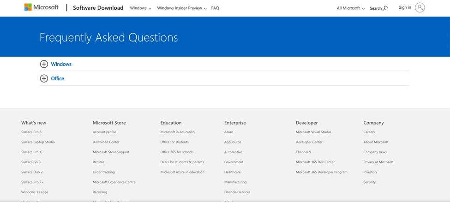
Task: Open the Surface Duo 2 link
Action: (x=32, y=172)
